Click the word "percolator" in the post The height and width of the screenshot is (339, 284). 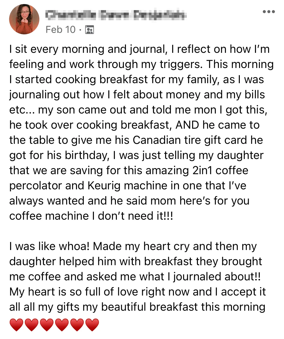[x=36, y=186]
